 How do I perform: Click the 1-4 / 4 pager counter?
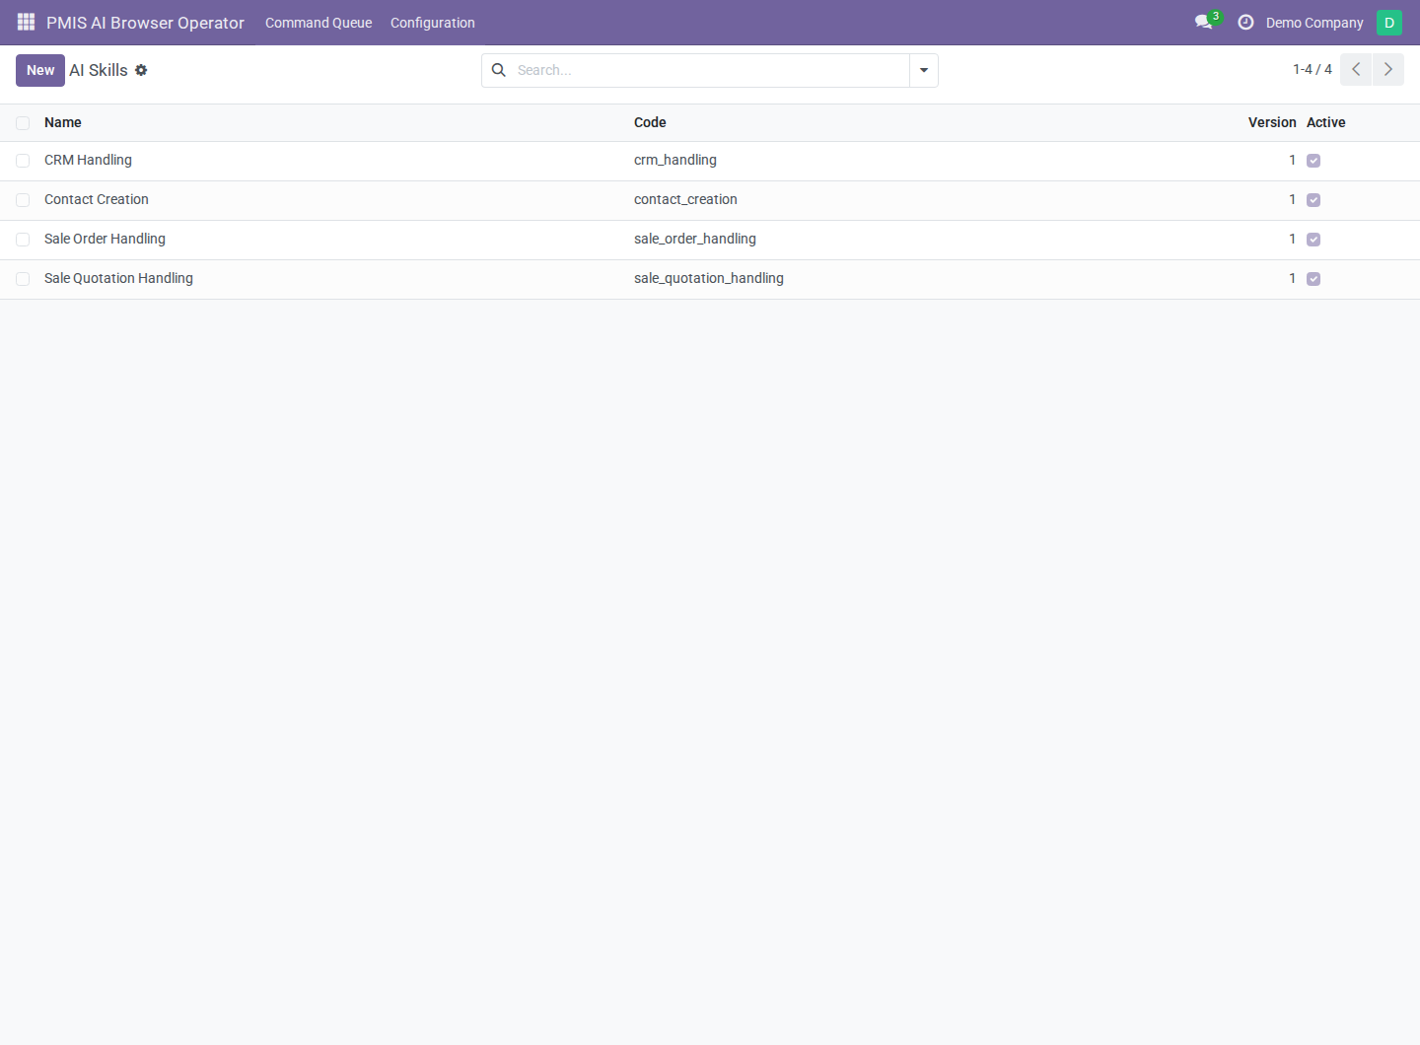click(x=1313, y=69)
